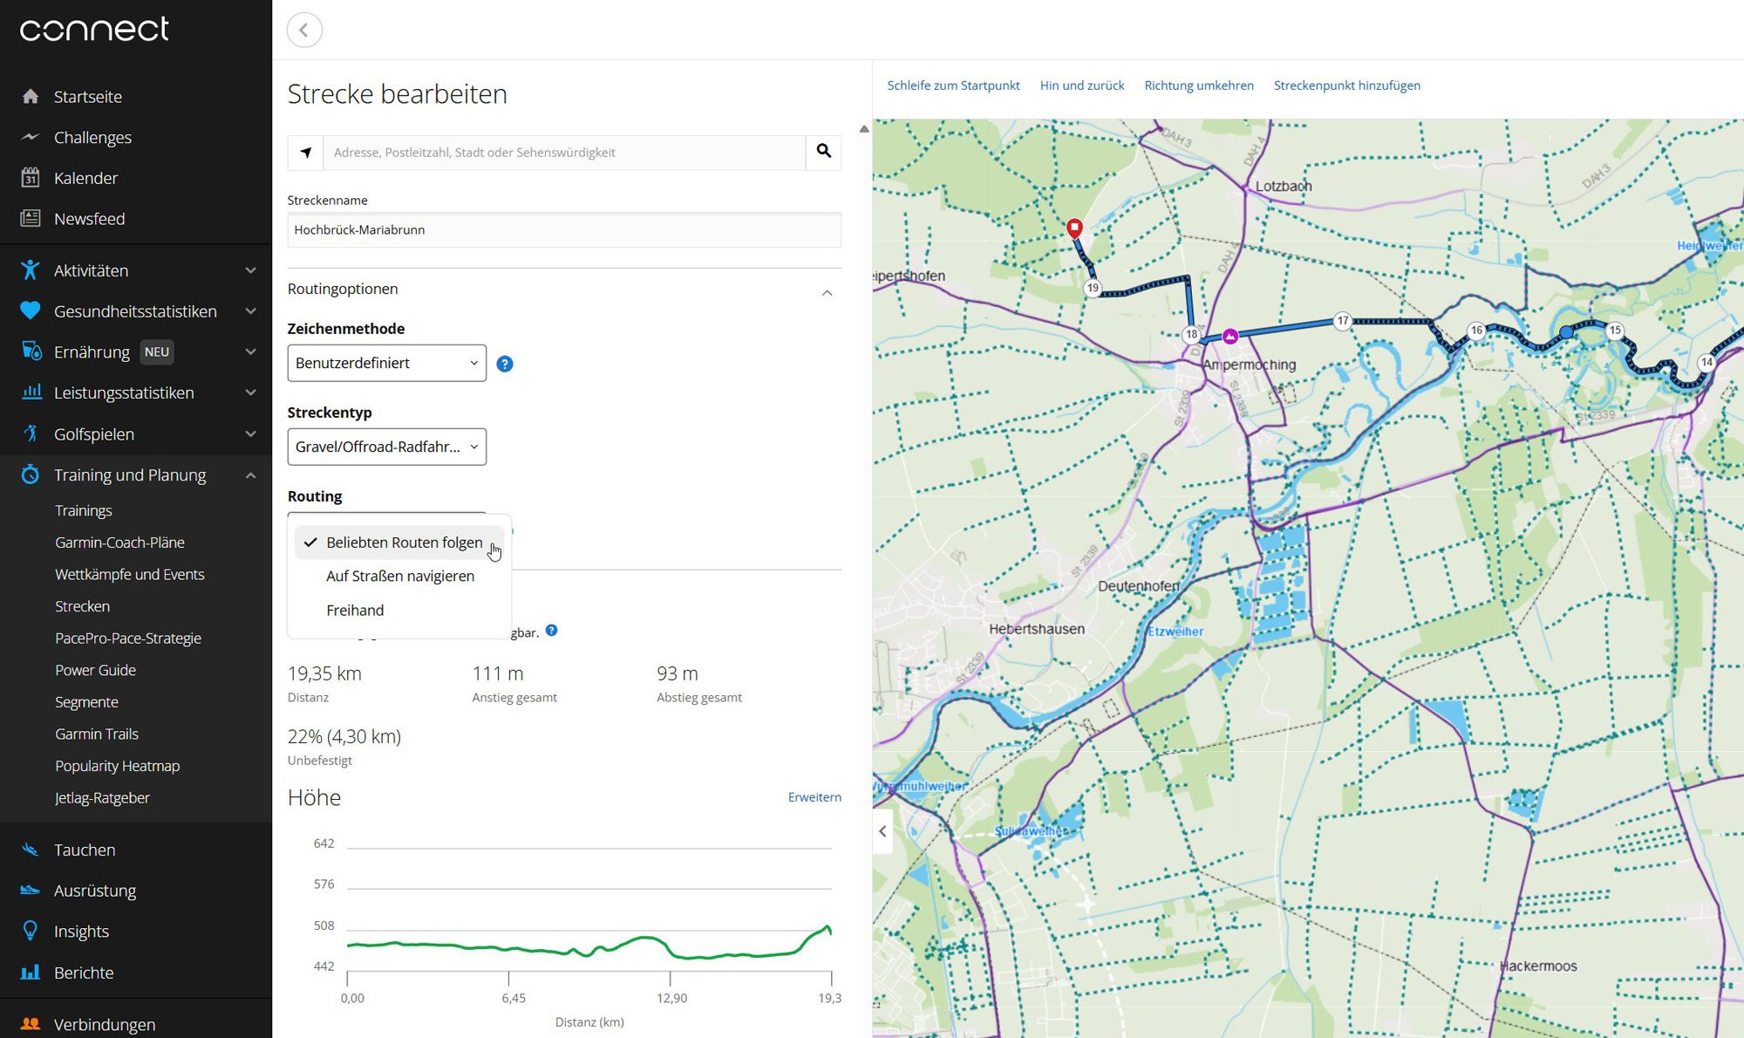Viewport: 1744px width, 1038px height.
Task: Open Strecken in the sidebar menu
Action: [82, 606]
